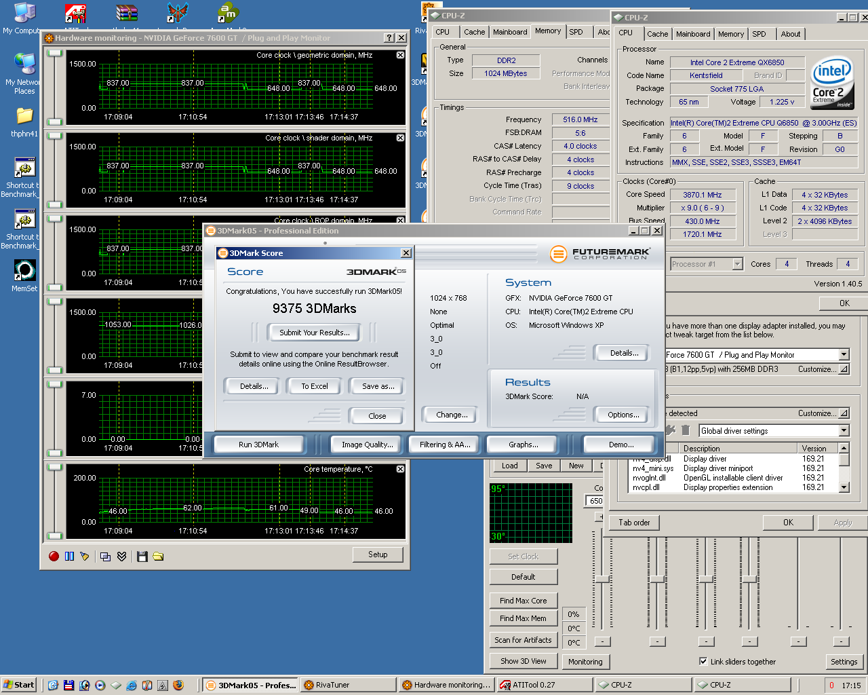
Task: Open Image Quality settings in 3DMark05
Action: [x=368, y=445]
